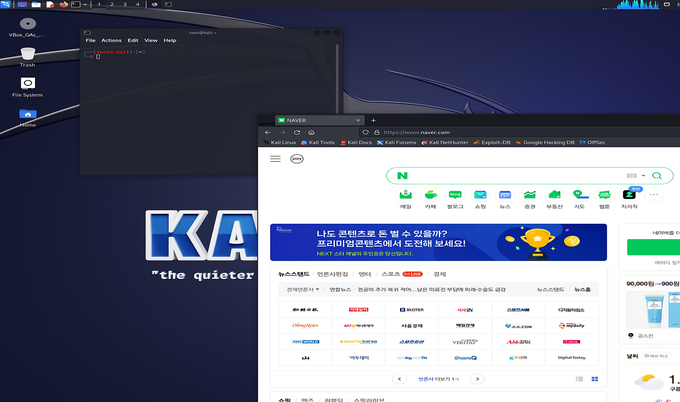Image resolution: width=680 pixels, height=402 pixels.
Task: Open the Naver hamburger menu
Action: pos(275,159)
